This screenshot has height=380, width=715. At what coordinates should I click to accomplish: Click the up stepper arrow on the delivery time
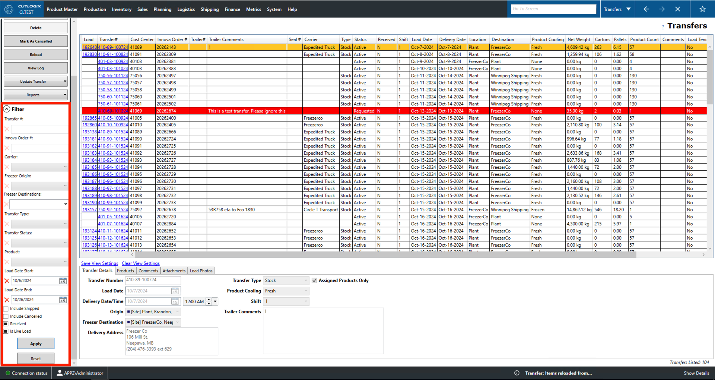[x=209, y=300]
